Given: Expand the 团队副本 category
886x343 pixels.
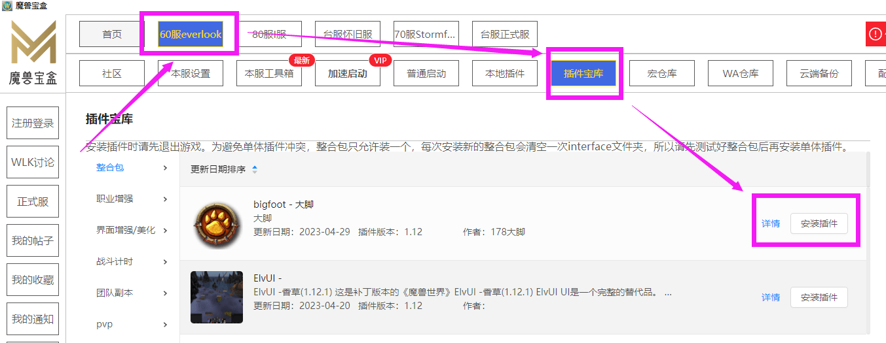Looking at the screenshot, I should click(x=132, y=293).
